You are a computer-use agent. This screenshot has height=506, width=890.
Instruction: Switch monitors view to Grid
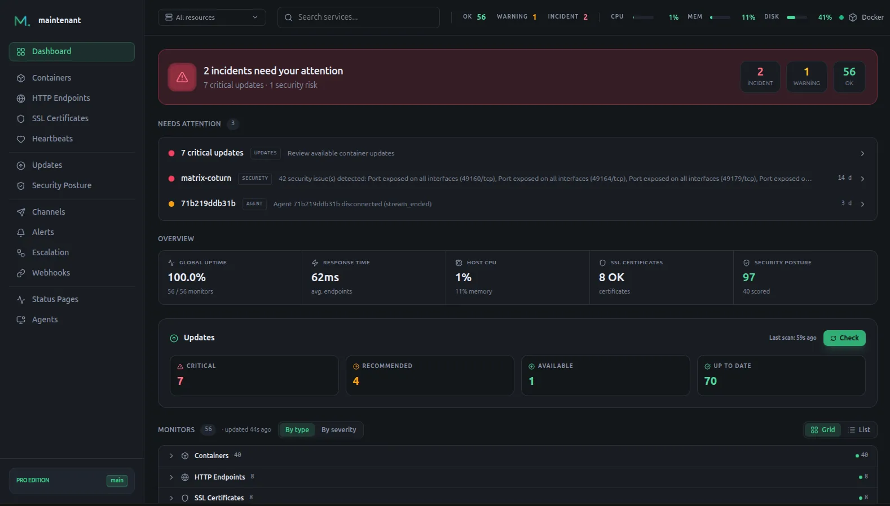click(x=823, y=430)
